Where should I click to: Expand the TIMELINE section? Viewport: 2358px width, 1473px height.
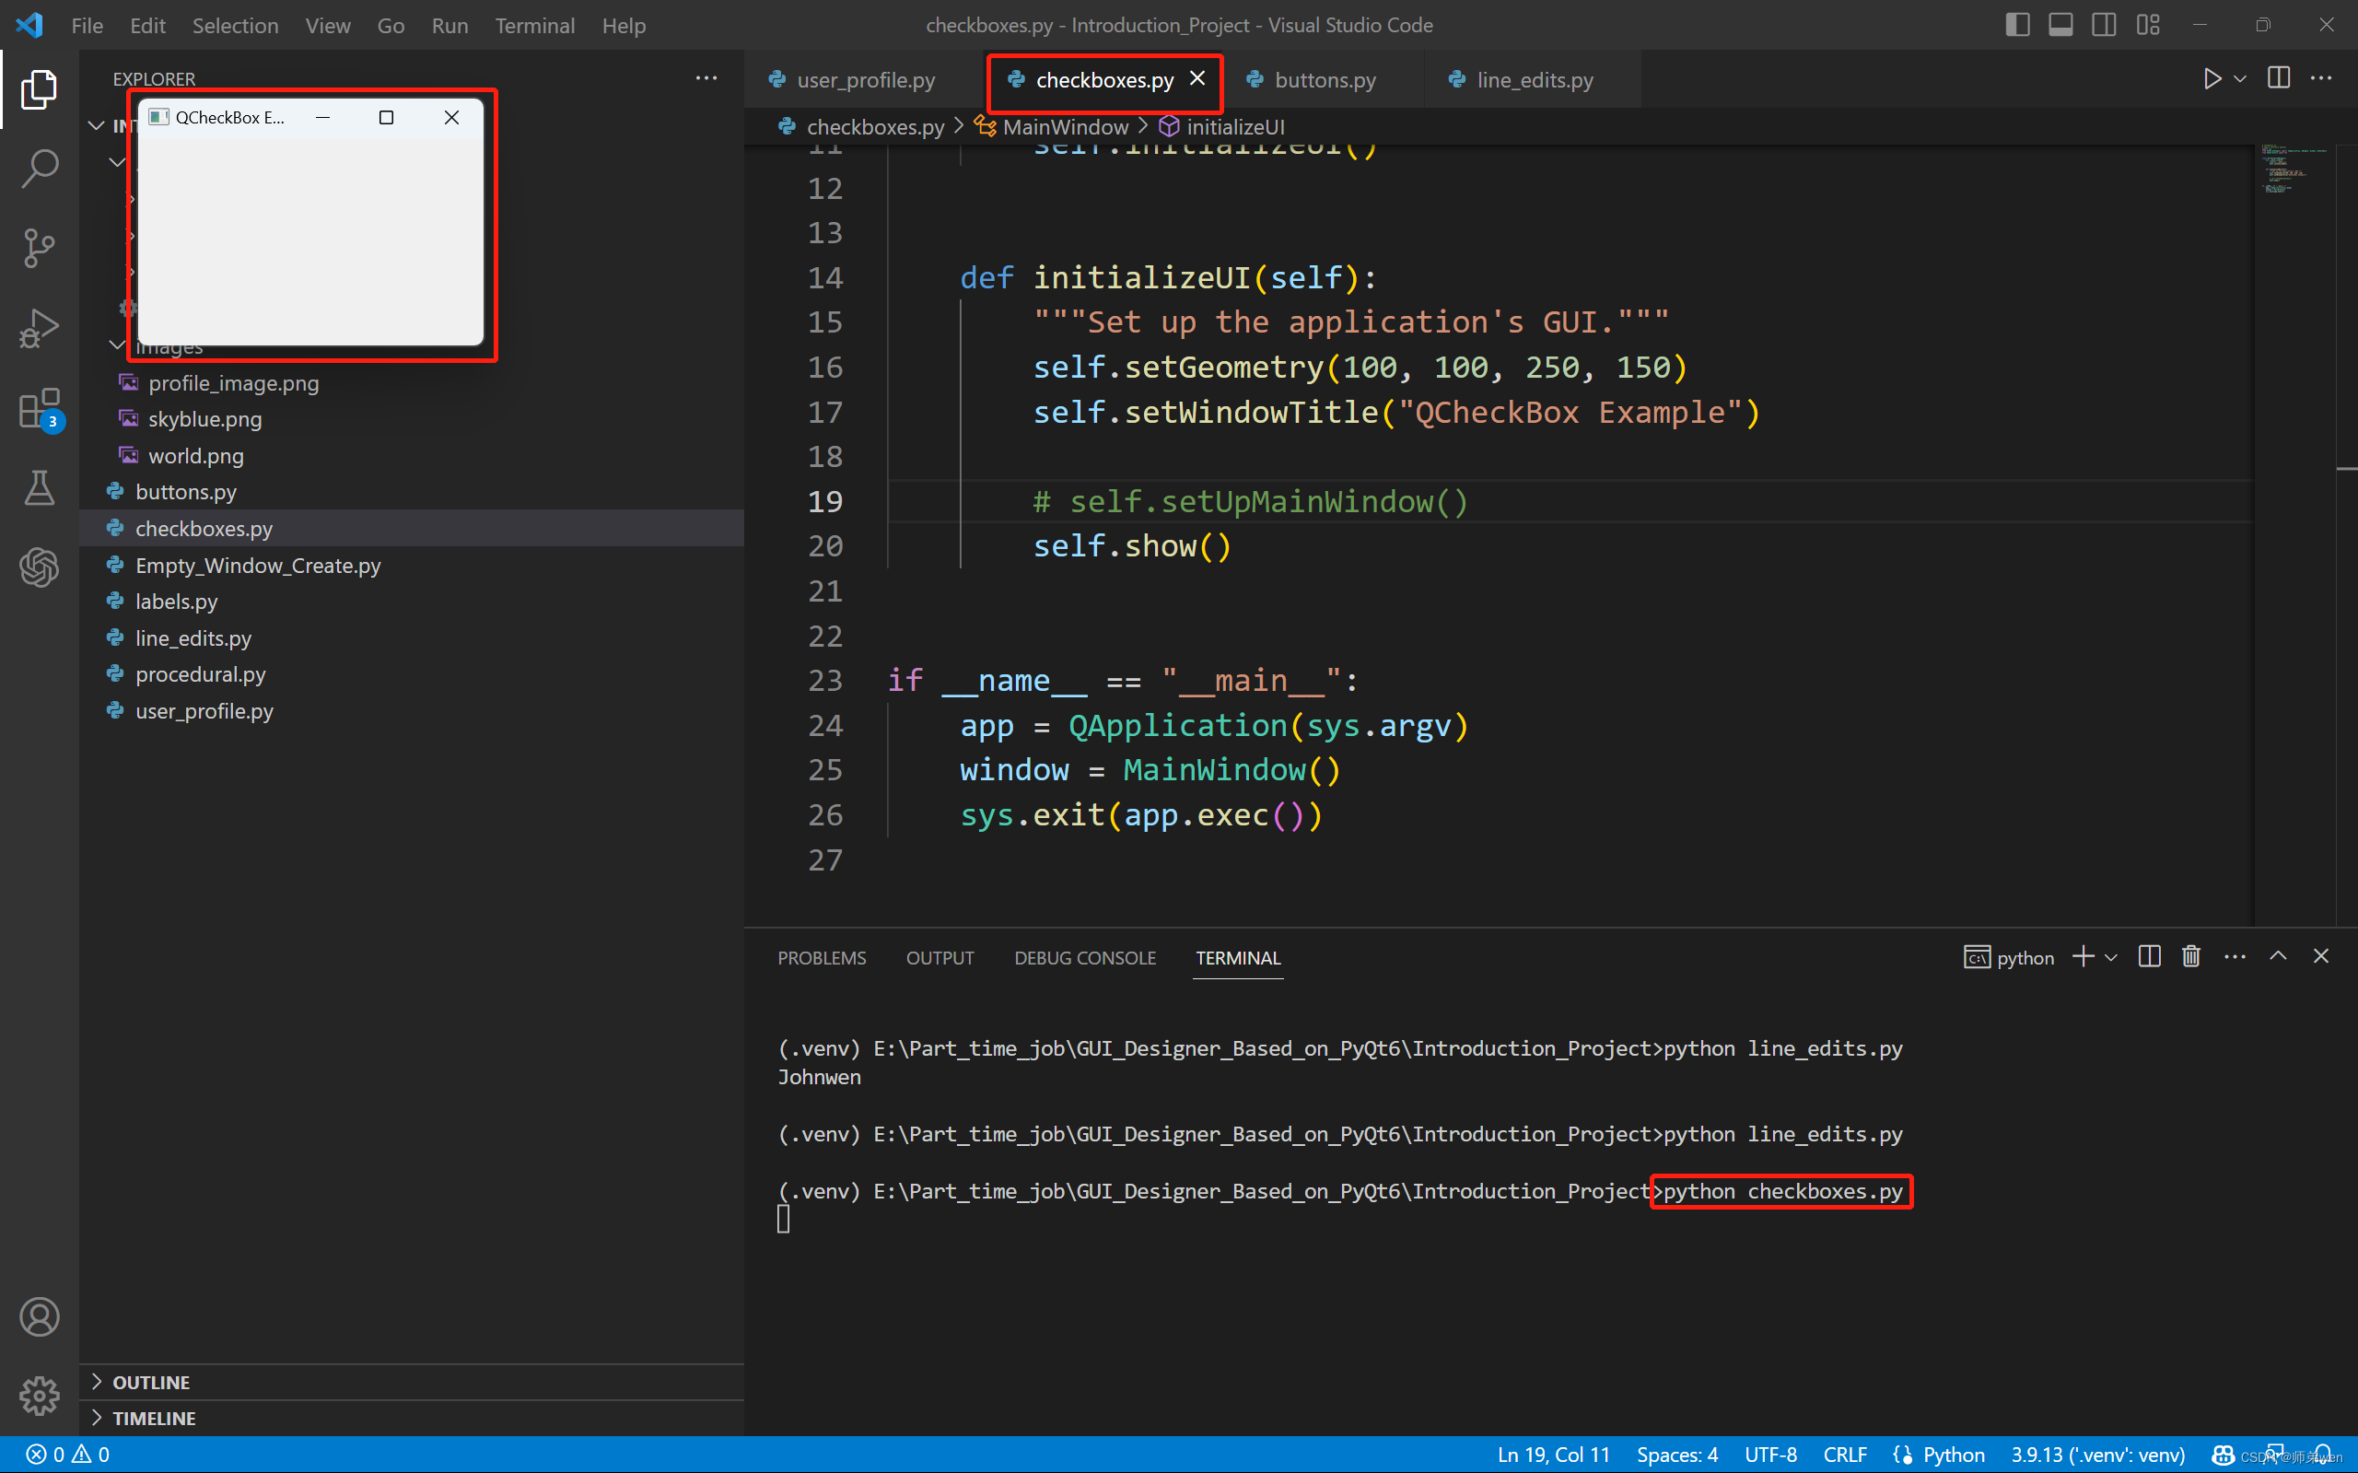point(154,1418)
